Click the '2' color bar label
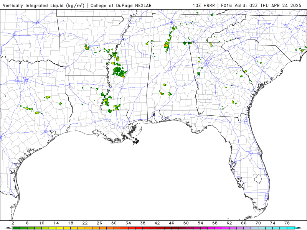Viewport: 307px width, 230px height. tap(13, 223)
